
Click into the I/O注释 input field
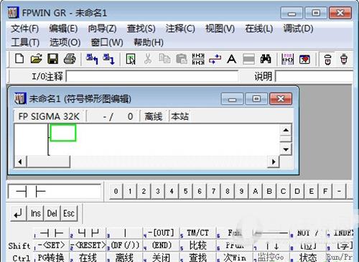click(x=152, y=77)
